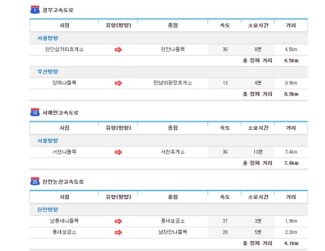325x251 pixels.
Task: Click the 경부고속도로 title text
Action: coord(58,10)
